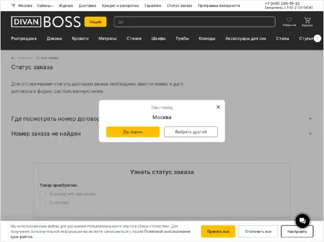
Task: Open the Тумбы category
Action: pos(182,39)
